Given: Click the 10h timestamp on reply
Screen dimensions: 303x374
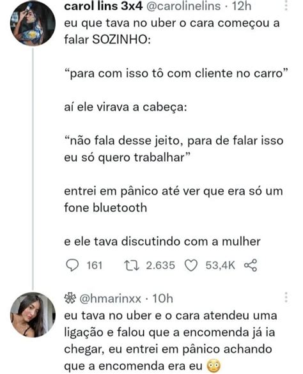Looking at the screenshot, I should (x=162, y=299).
